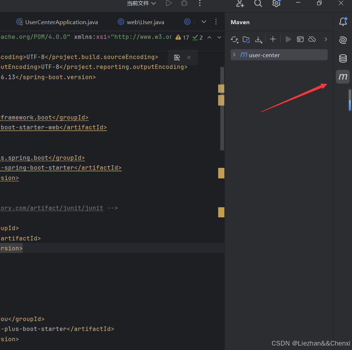352x350 pixels.
Task: Execute a Maven goal
Action: click(300, 39)
